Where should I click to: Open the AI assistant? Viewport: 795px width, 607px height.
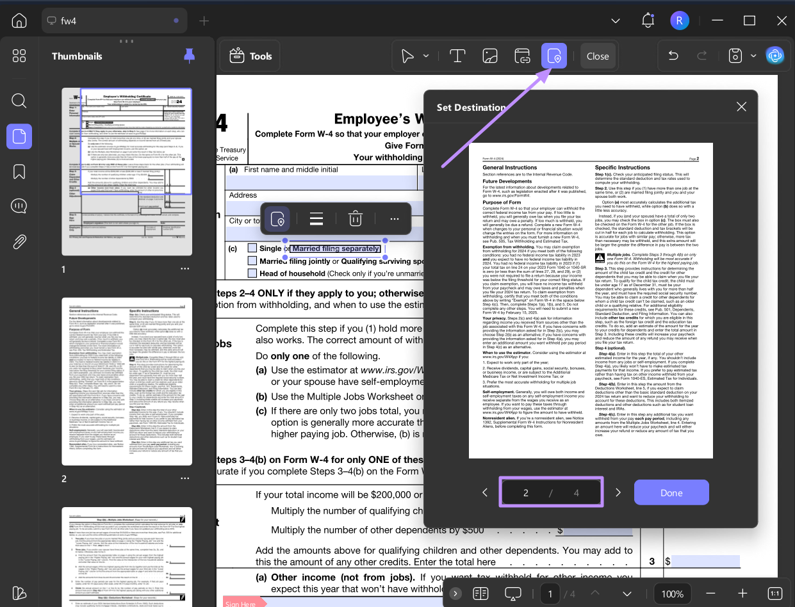[775, 56]
